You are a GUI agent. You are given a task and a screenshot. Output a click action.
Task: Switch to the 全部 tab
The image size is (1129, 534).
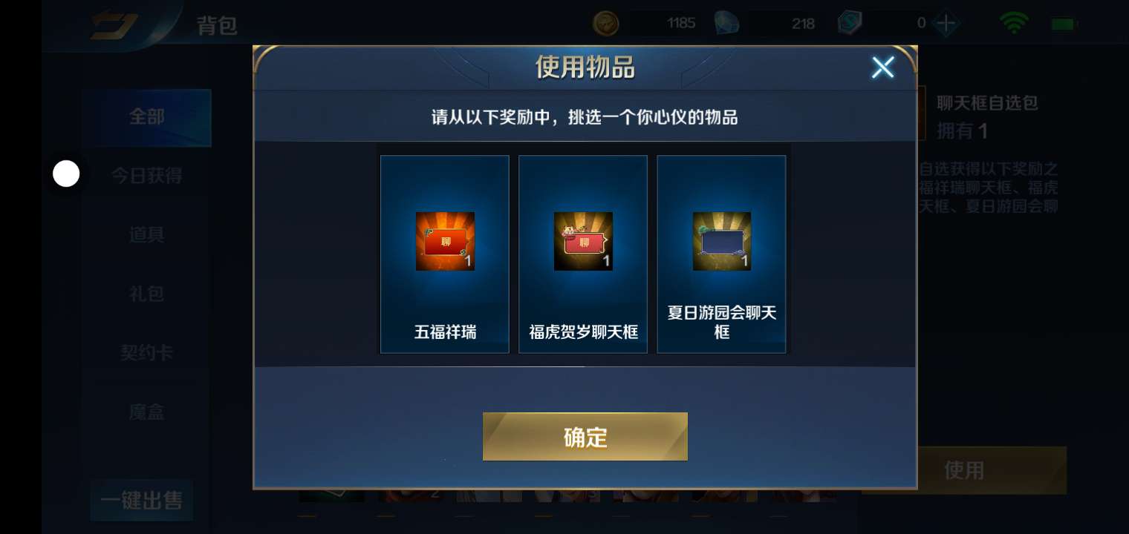147,117
